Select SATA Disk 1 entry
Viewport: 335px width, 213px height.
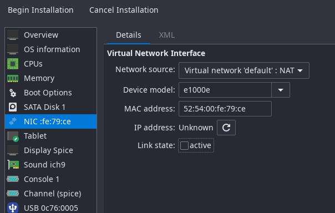click(x=51, y=107)
